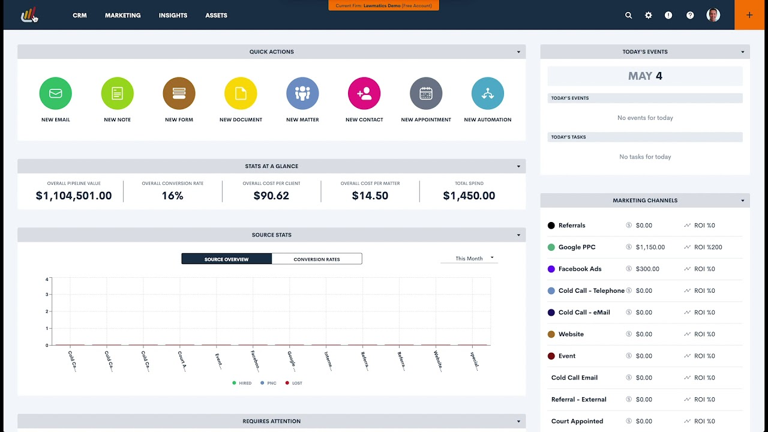Switch to the Source Overview toggle

226,259
